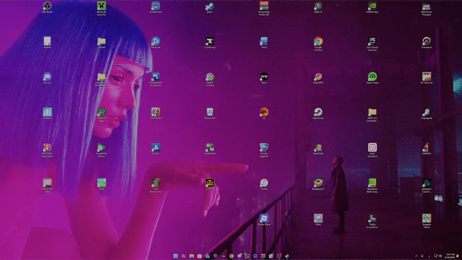Image resolution: width=462 pixels, height=260 pixels.
Task: Select One-armed robber icon
Action: click(47, 186)
